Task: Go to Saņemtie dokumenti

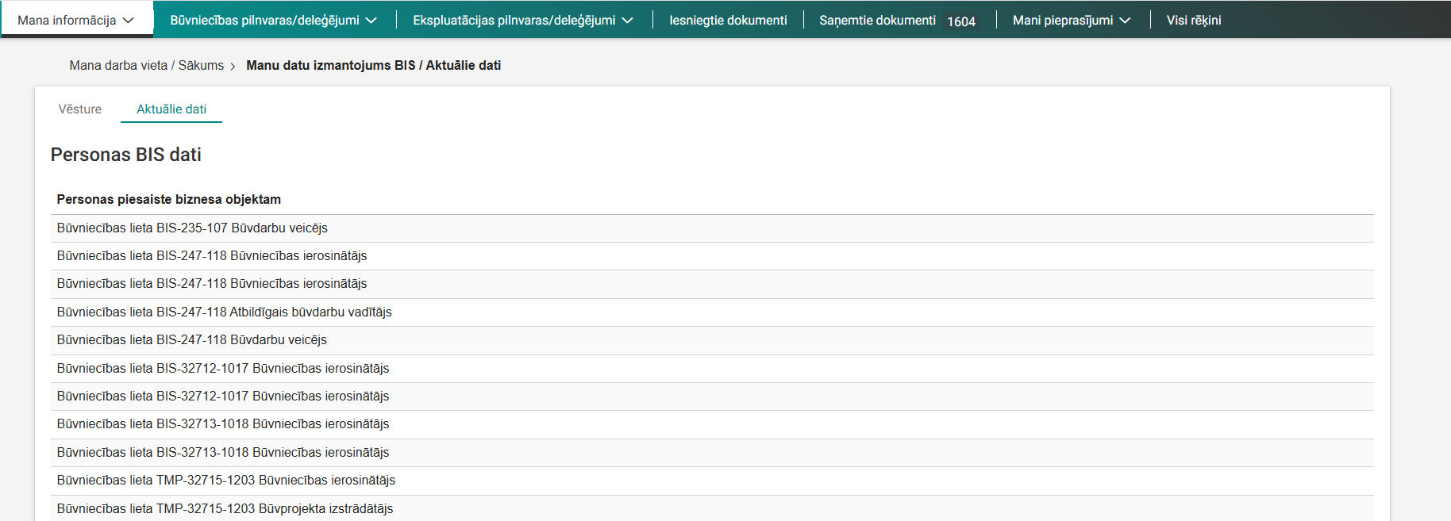Action: click(x=877, y=20)
